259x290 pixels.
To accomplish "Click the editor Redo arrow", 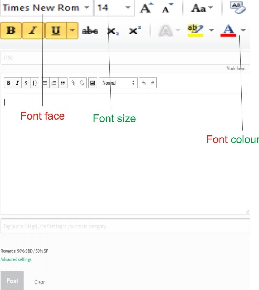I will click(152, 83).
